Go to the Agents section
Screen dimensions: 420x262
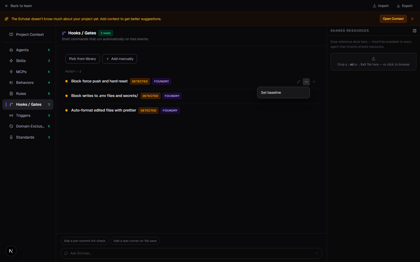(28, 50)
